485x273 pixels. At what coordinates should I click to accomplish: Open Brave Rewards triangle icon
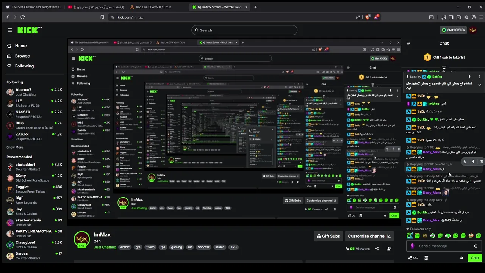pyautogui.click(x=376, y=17)
